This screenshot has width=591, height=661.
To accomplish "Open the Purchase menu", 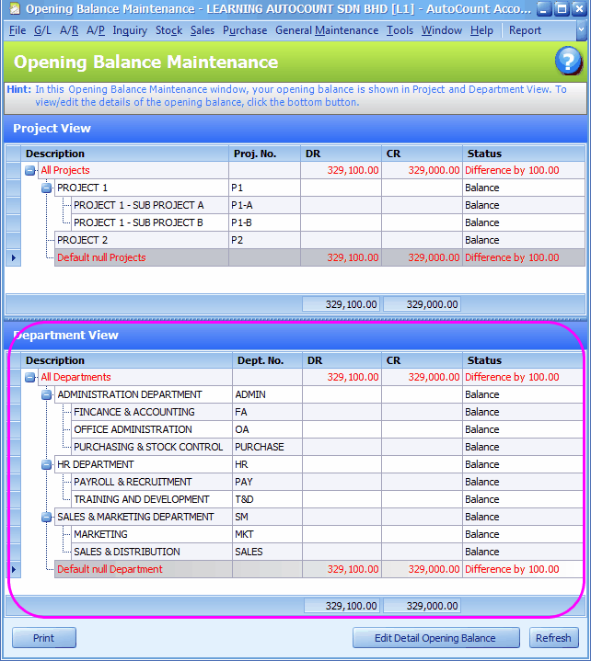I will (245, 30).
